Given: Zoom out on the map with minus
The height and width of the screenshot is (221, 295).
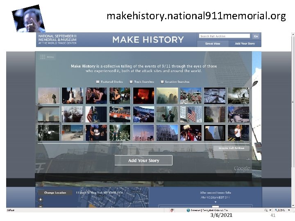Looking at the screenshot, I should click(41, 206).
